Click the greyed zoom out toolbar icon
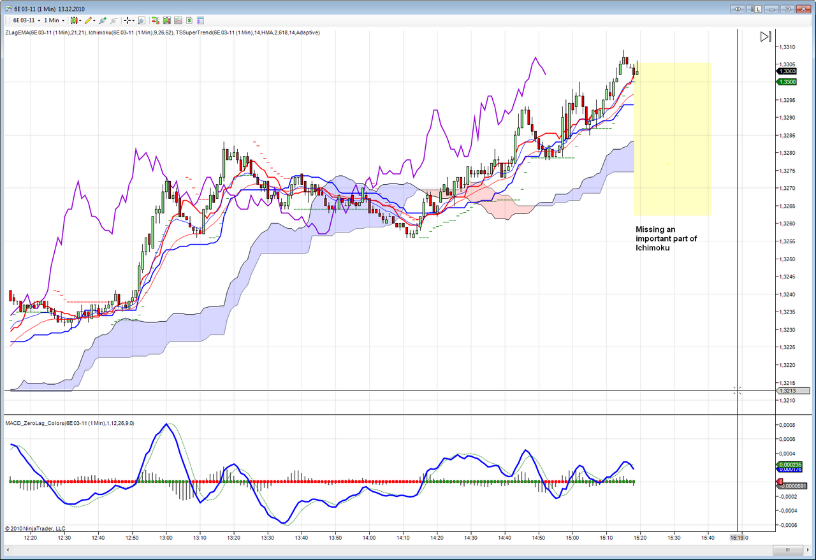Image resolution: width=816 pixels, height=560 pixels. 112,20
